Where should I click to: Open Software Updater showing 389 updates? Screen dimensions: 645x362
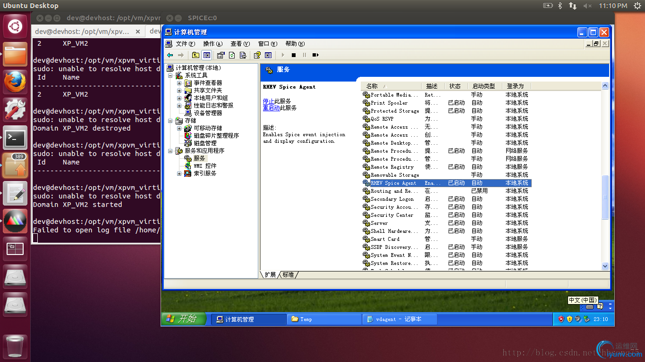(15, 165)
